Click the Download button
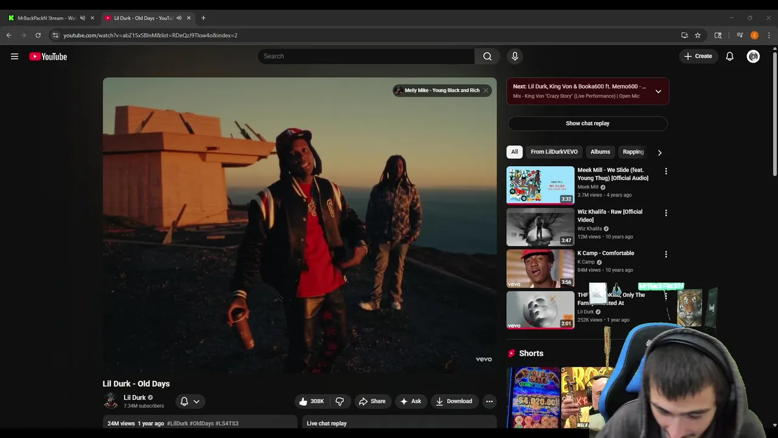 [454, 401]
